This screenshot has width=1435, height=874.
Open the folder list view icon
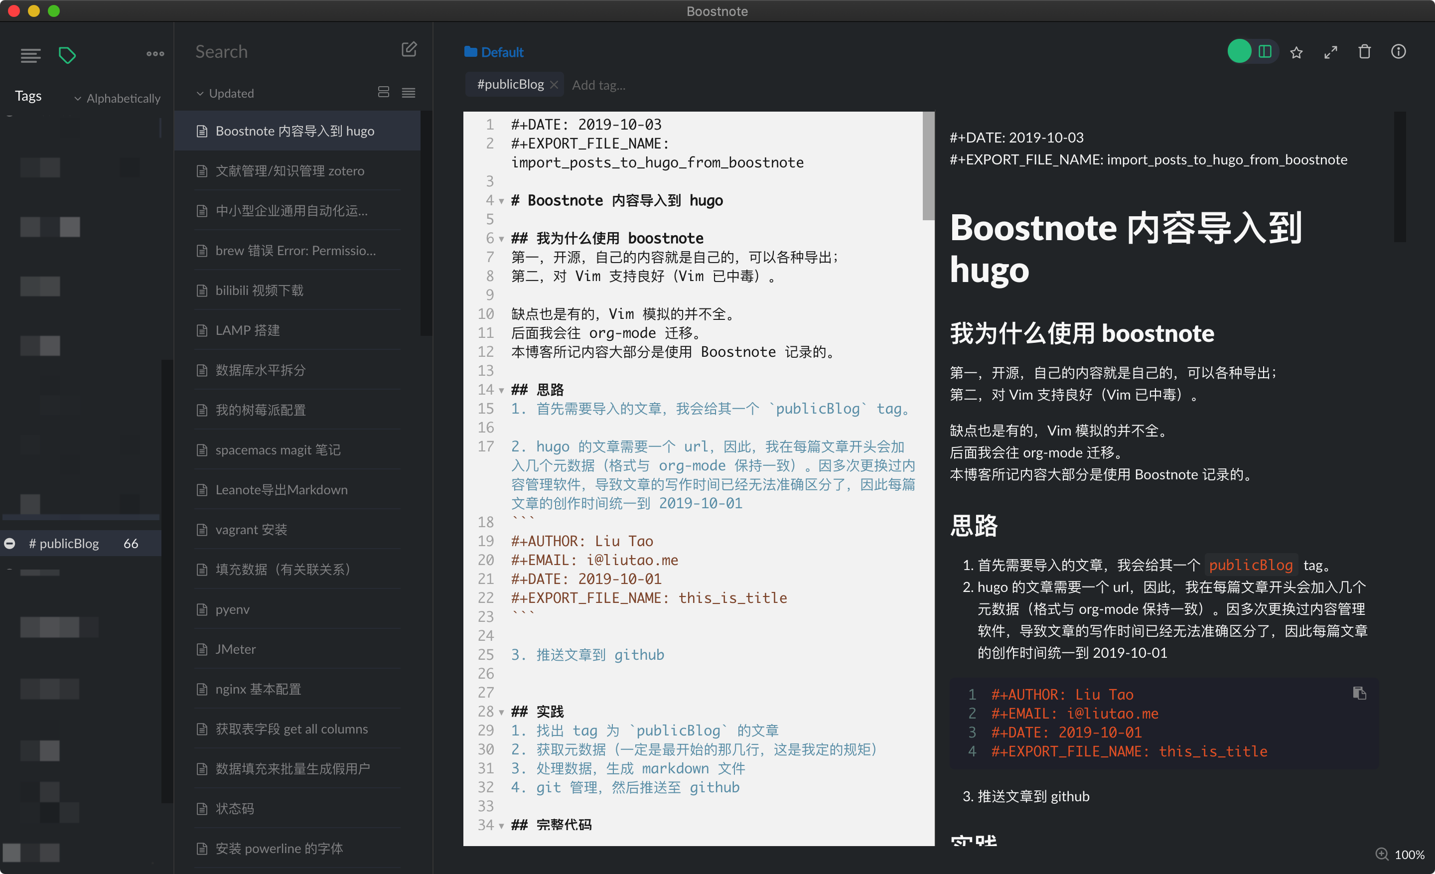pos(30,55)
